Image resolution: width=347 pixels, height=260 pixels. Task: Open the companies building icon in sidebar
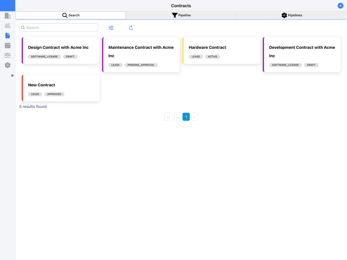point(8,16)
